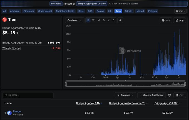The width and height of the screenshot is (189, 120).
Task: Click Rango's $9.37m 7d volume cell
Action: [x=128, y=113]
